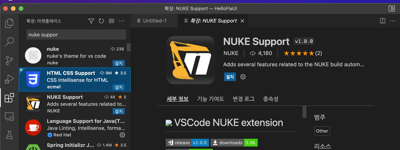This screenshot has width=400, height=150.
Task: Click the ecmel publisher name
Action: tap(54, 87)
